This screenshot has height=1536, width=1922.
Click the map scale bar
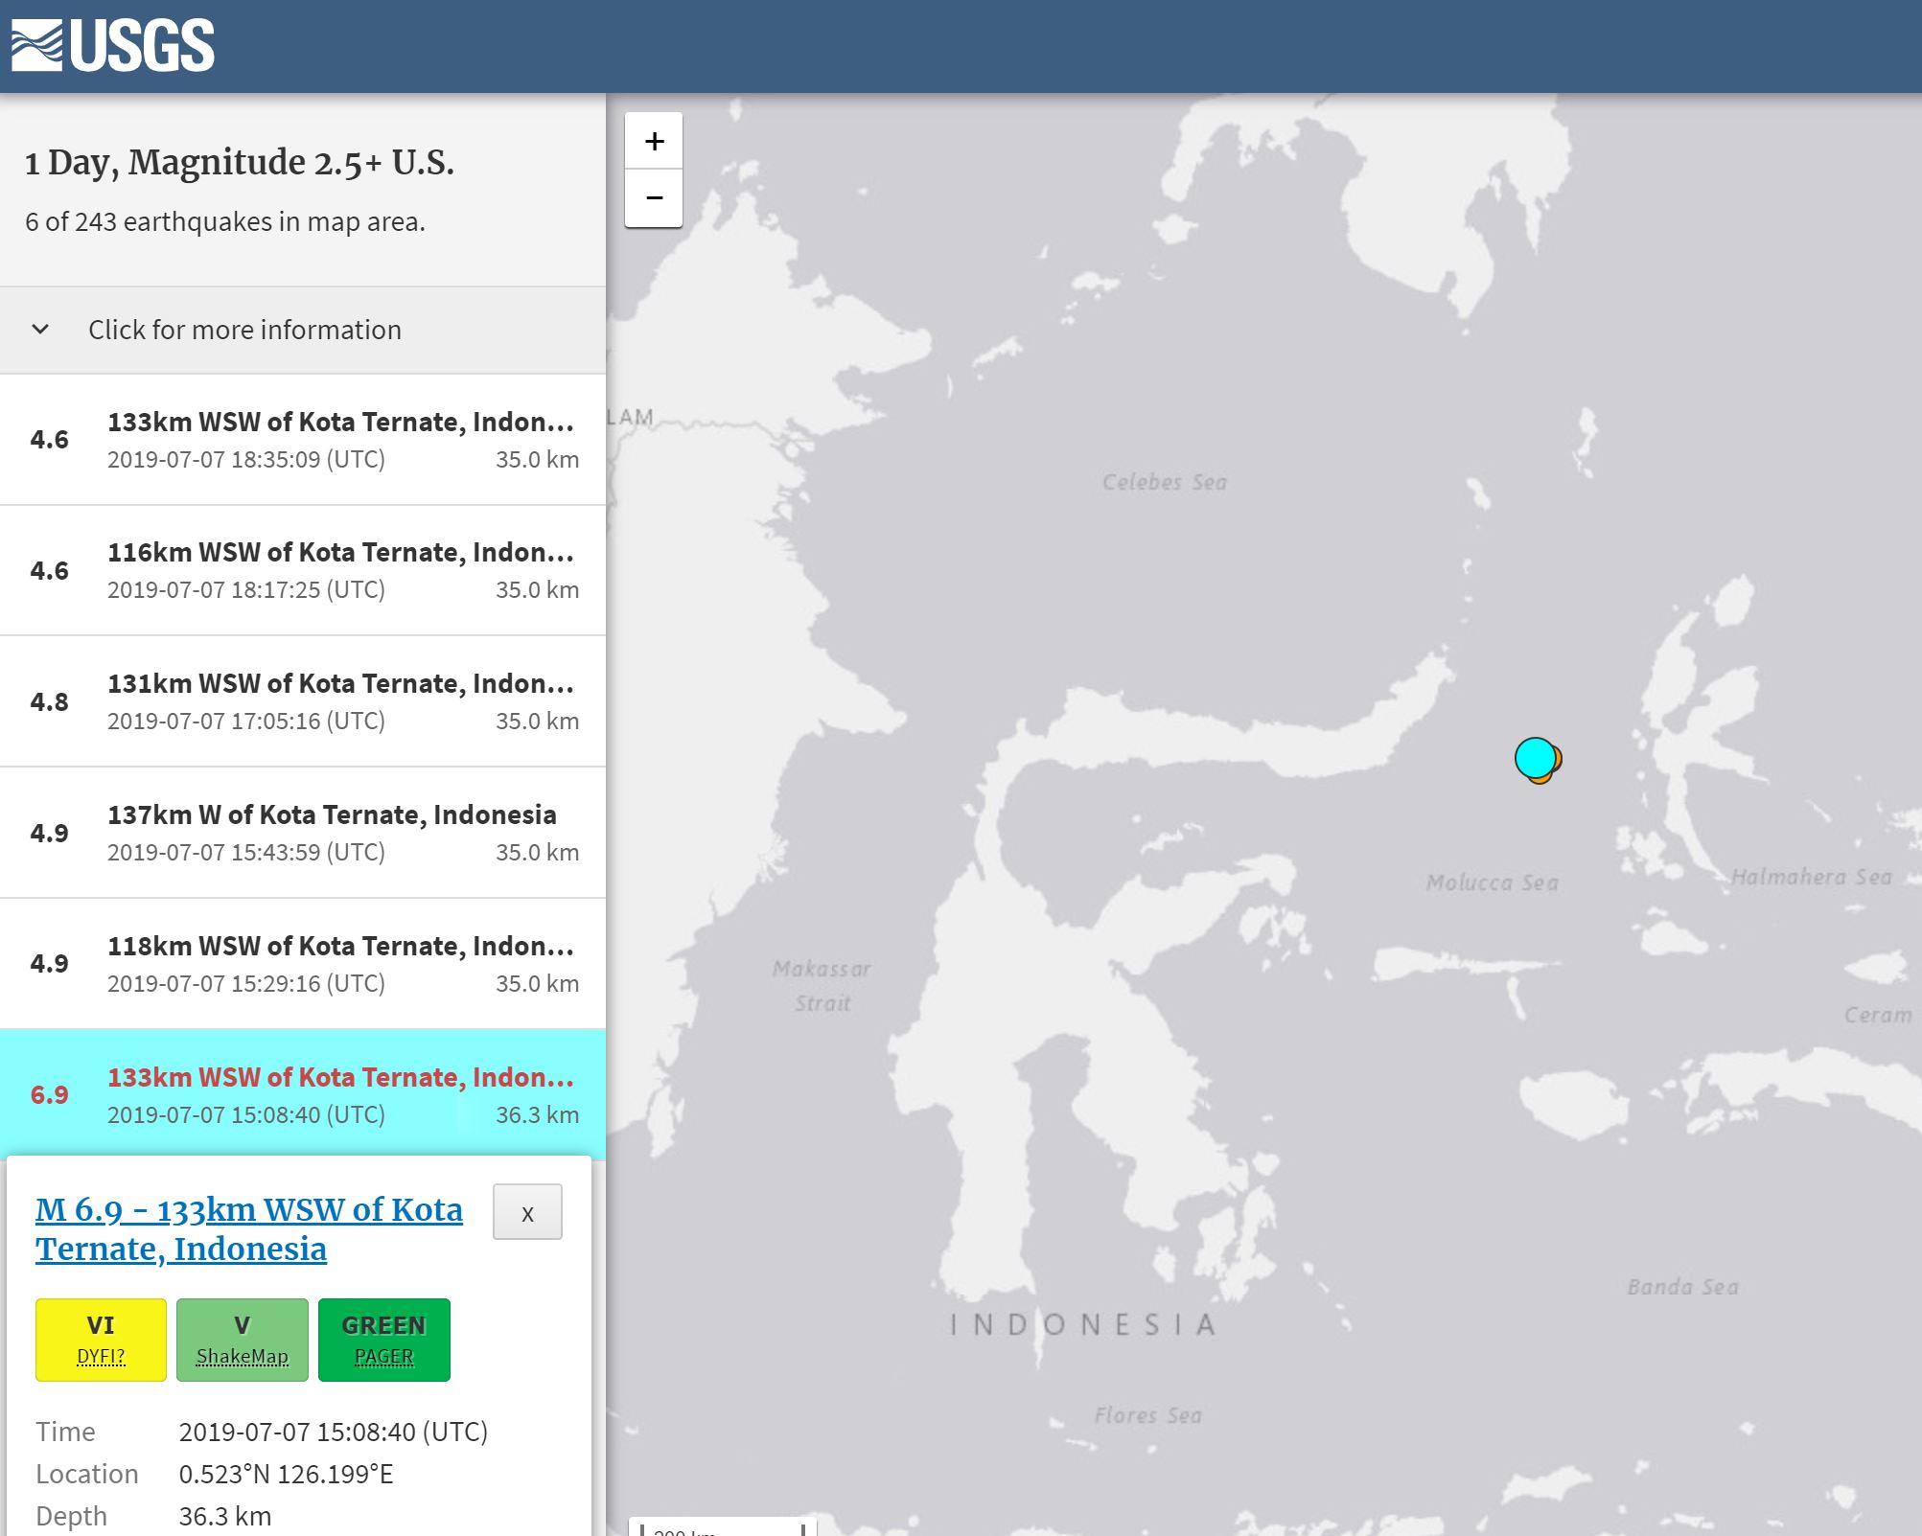(722, 1528)
